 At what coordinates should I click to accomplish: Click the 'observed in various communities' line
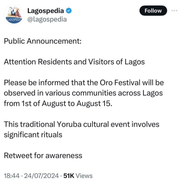[x=83, y=93]
